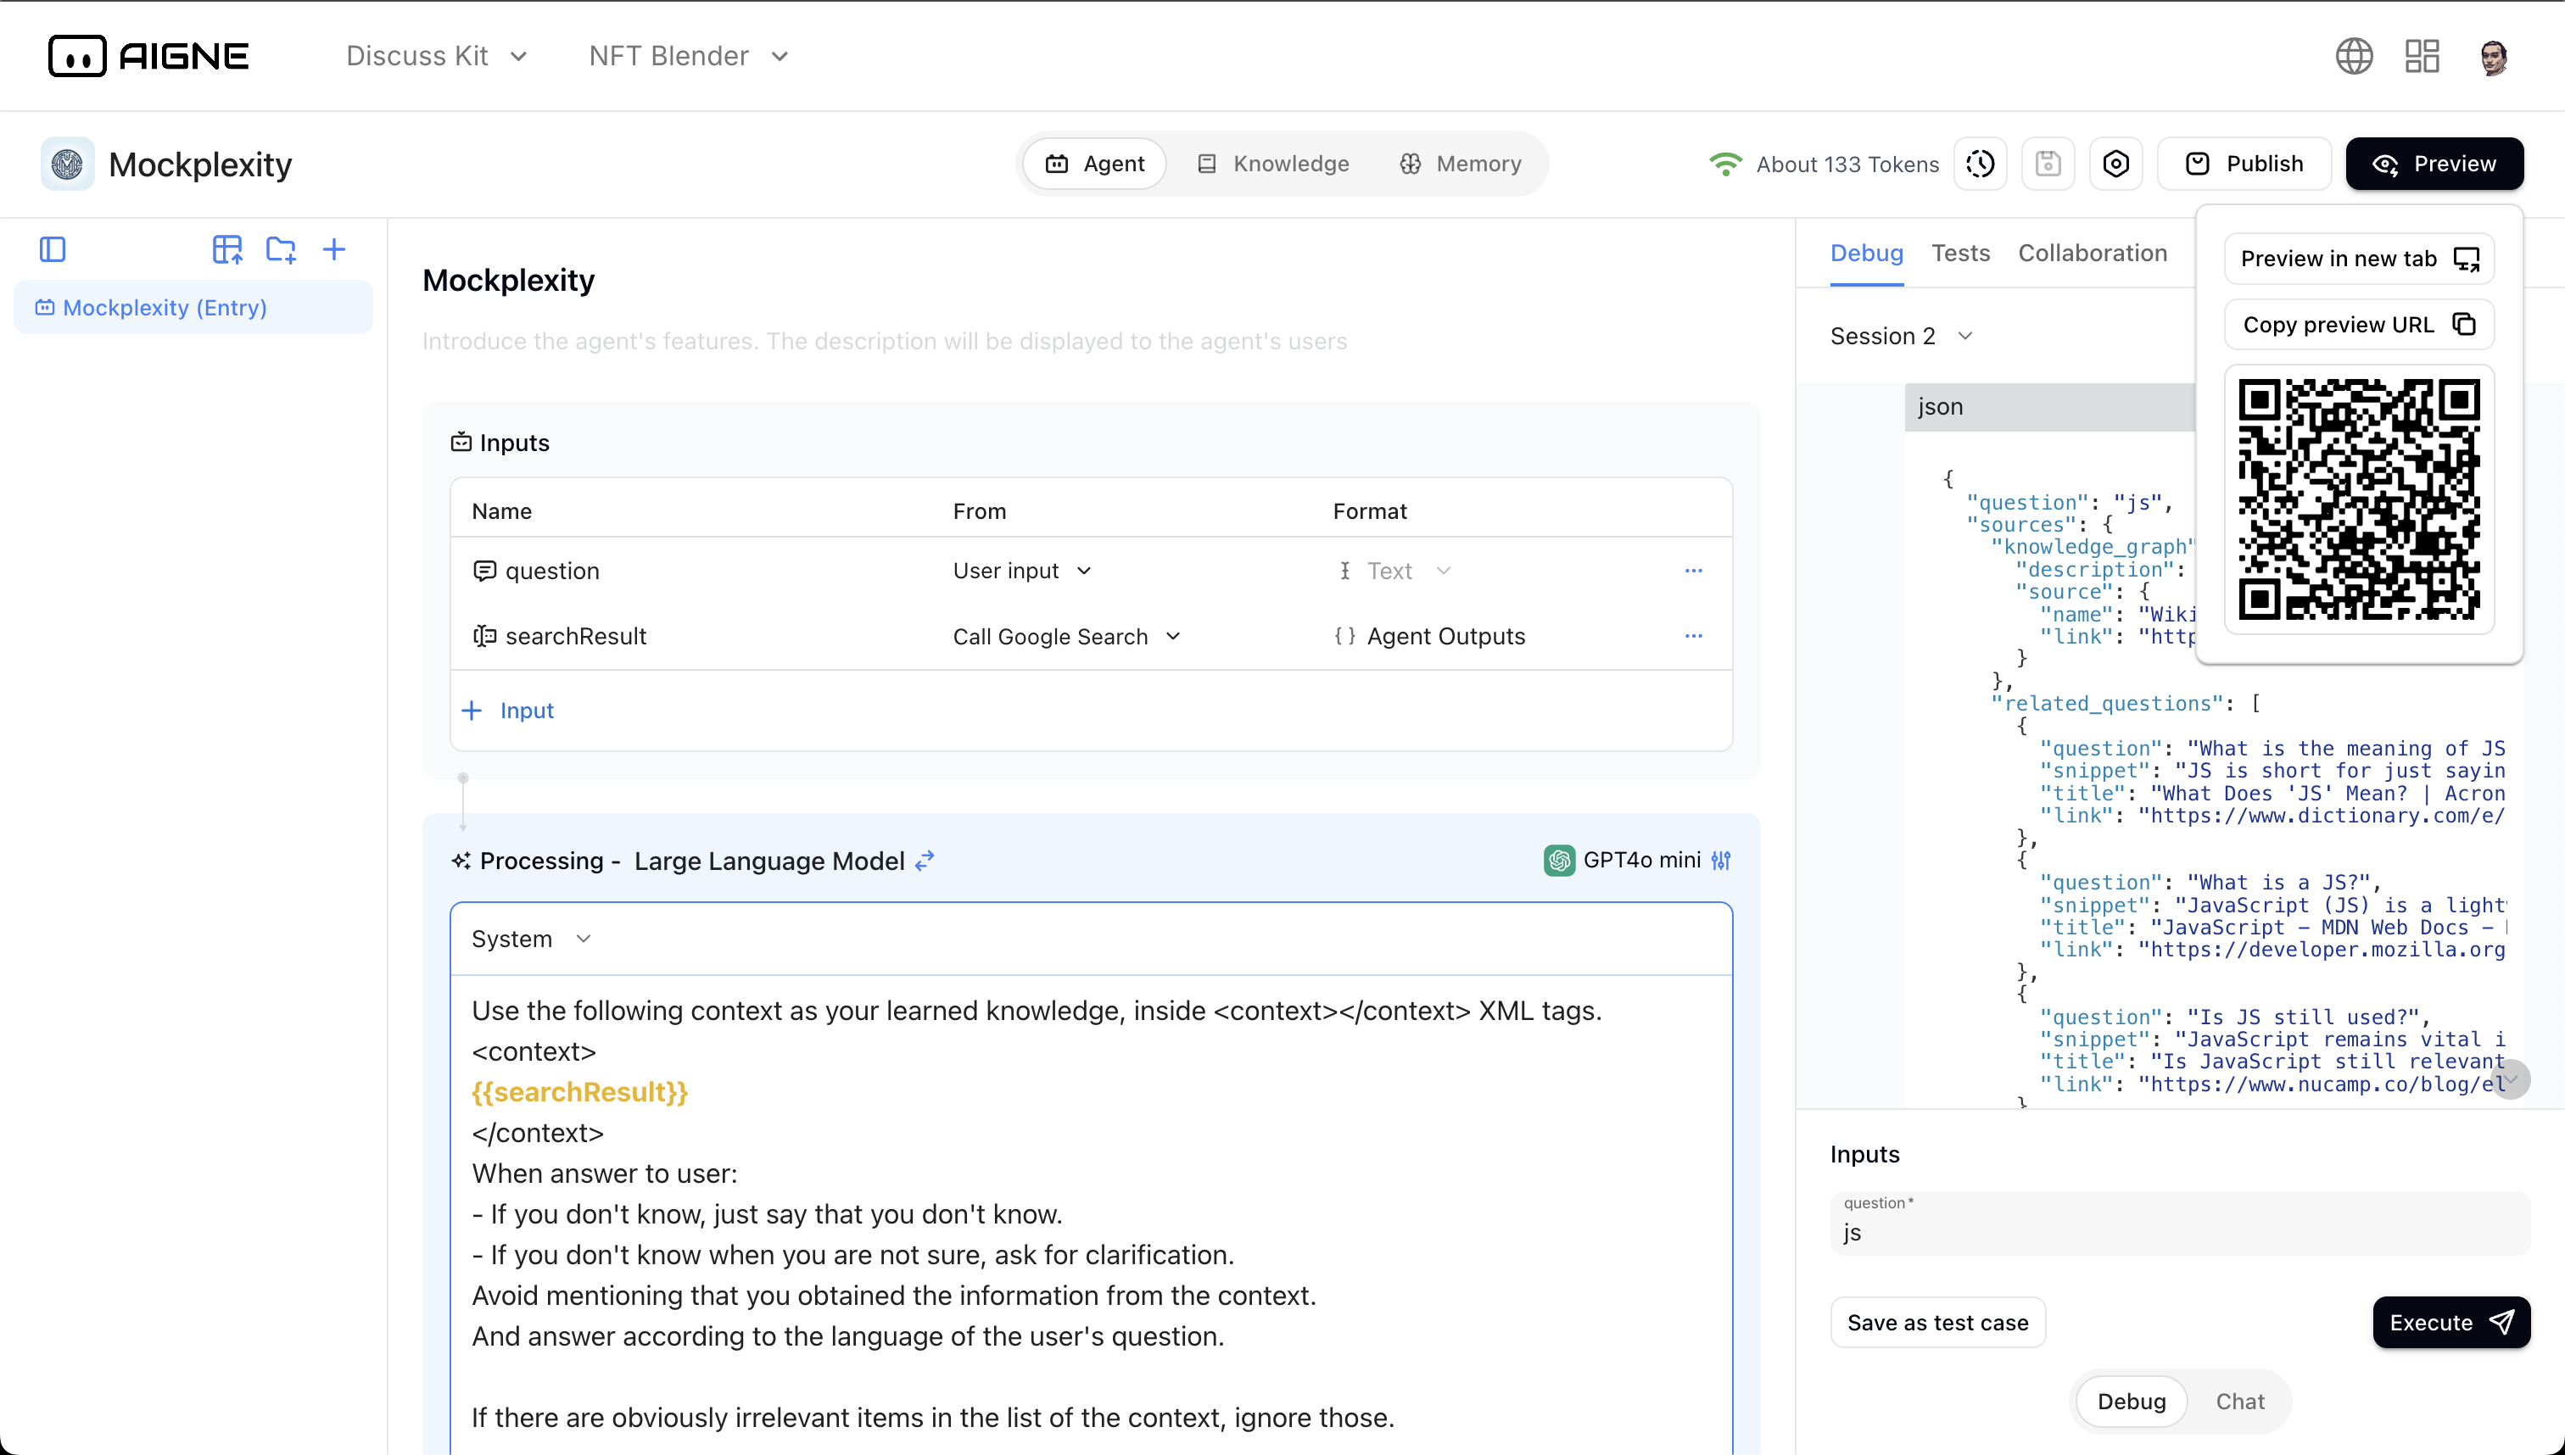Screen dimensions: 2565x1455
Task: Open the User input source dropdown
Action: click(1021, 571)
